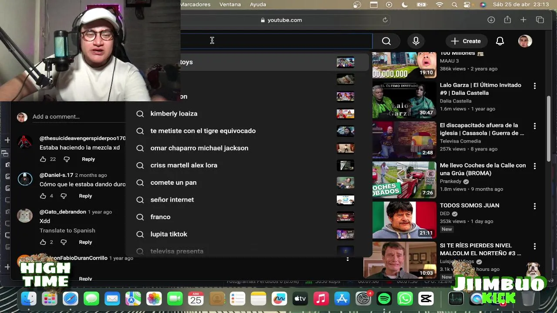Open @Daniel-s.17 channel link
The width and height of the screenshot is (557, 313).
(x=56, y=175)
